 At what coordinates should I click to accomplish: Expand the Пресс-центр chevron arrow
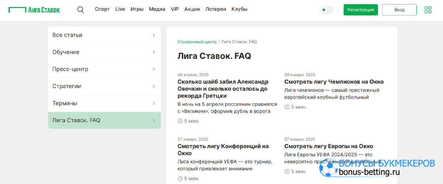154,69
